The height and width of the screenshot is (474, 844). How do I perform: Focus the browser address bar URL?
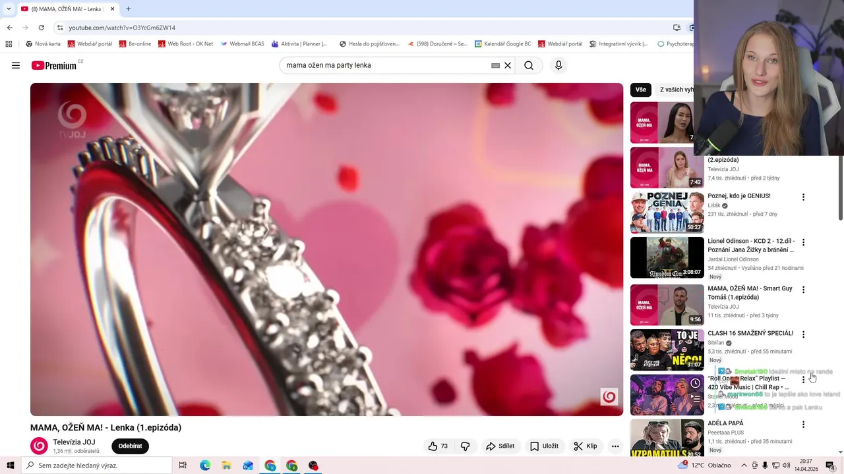[122, 28]
